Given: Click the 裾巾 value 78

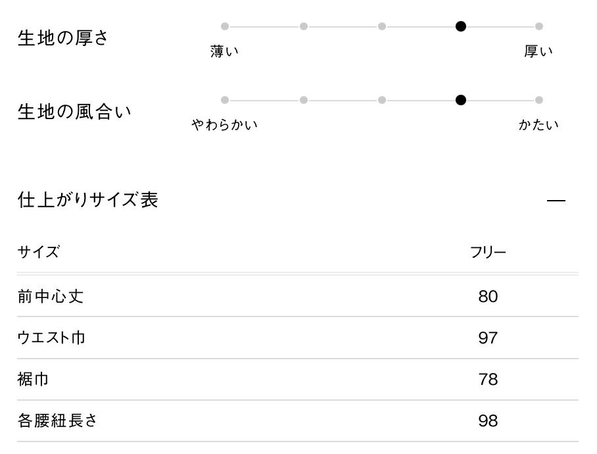Looking at the screenshot, I should (x=488, y=380).
